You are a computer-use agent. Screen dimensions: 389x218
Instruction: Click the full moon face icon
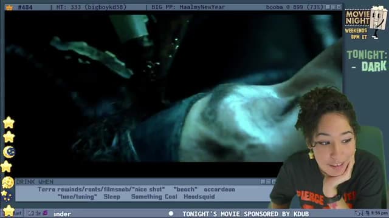[8, 183]
